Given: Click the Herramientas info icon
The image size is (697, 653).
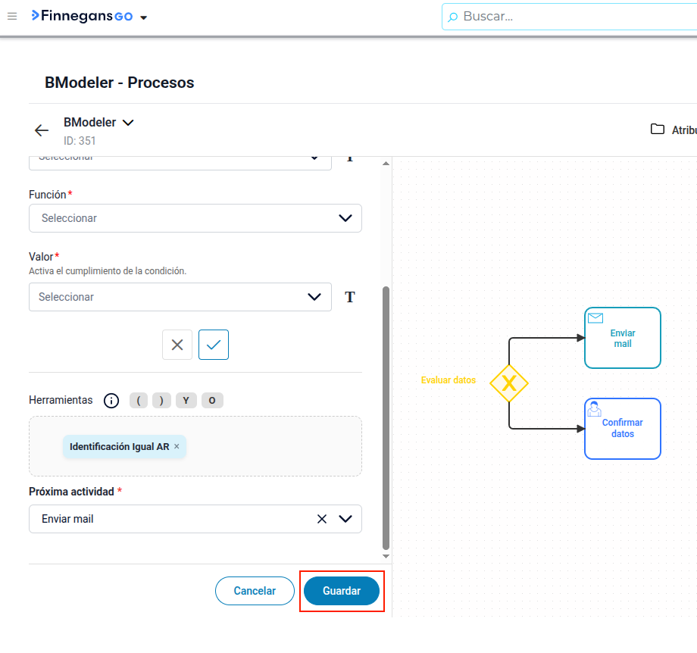Looking at the screenshot, I should click(x=111, y=401).
